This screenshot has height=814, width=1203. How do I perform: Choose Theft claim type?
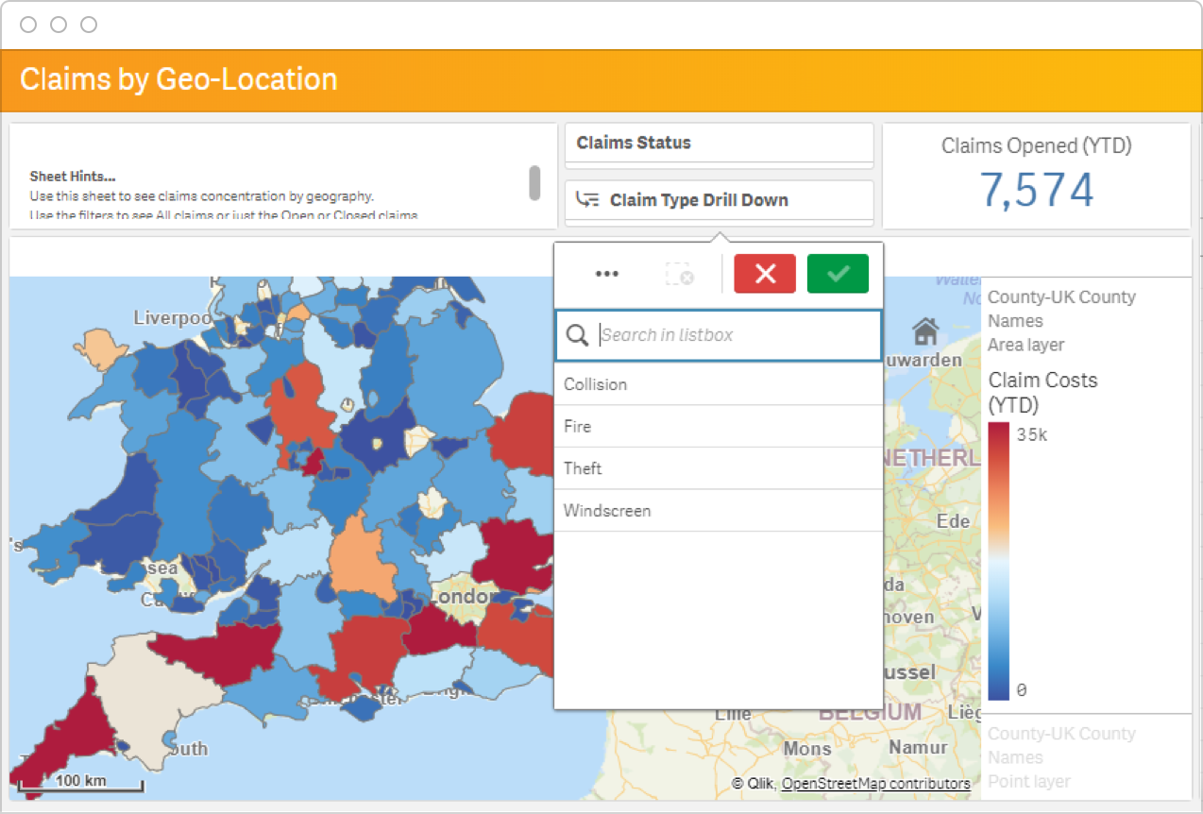pos(719,468)
